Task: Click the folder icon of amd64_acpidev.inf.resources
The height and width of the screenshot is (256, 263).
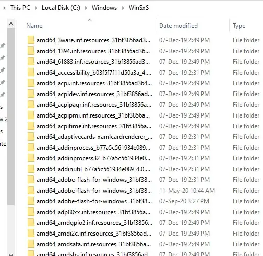Action: (x=31, y=94)
